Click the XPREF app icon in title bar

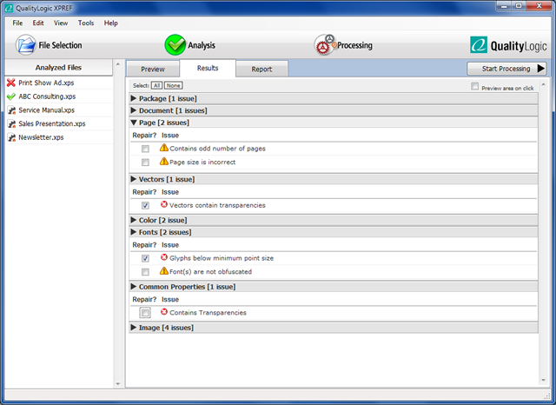coord(9,8)
